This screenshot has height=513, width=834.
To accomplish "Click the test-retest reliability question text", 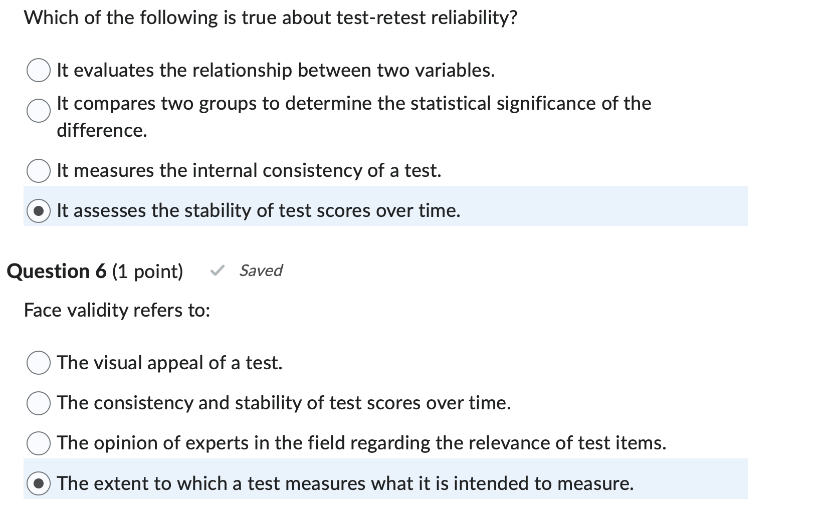I will click(x=271, y=17).
